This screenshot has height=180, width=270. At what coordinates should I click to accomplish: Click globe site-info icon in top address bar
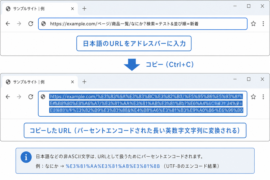[x=43, y=23]
